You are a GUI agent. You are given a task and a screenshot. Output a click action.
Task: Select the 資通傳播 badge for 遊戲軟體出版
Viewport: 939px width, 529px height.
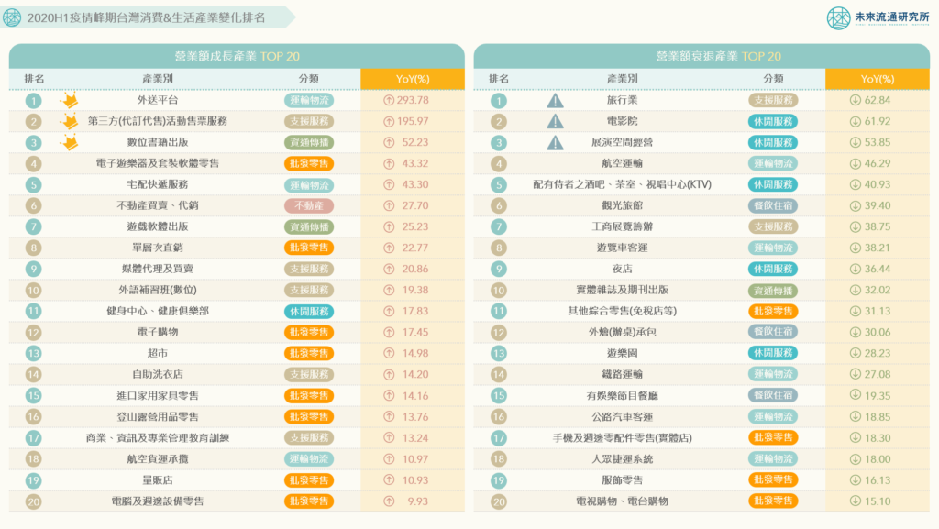[x=309, y=227]
